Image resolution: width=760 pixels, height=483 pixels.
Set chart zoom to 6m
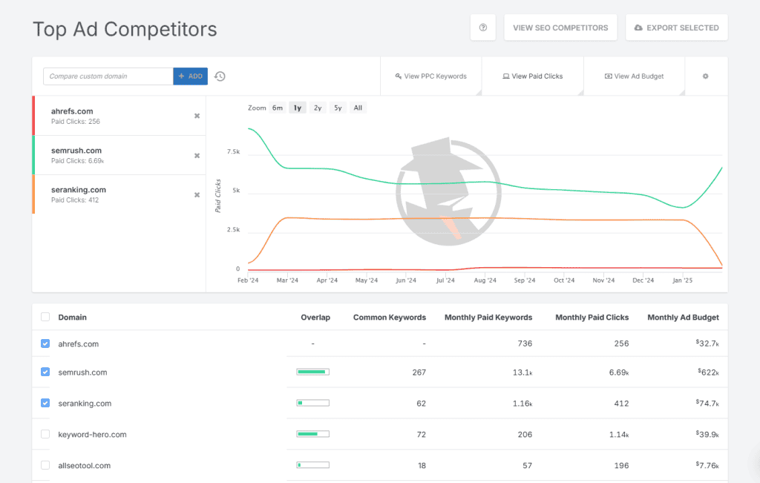[278, 108]
